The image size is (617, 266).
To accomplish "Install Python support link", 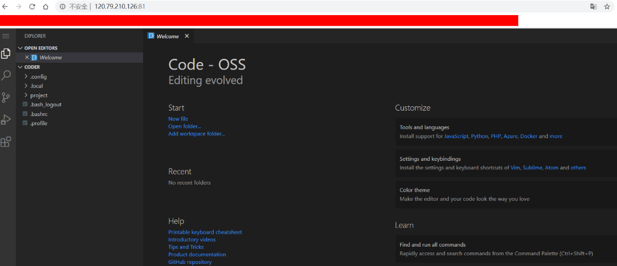I will click(479, 137).
